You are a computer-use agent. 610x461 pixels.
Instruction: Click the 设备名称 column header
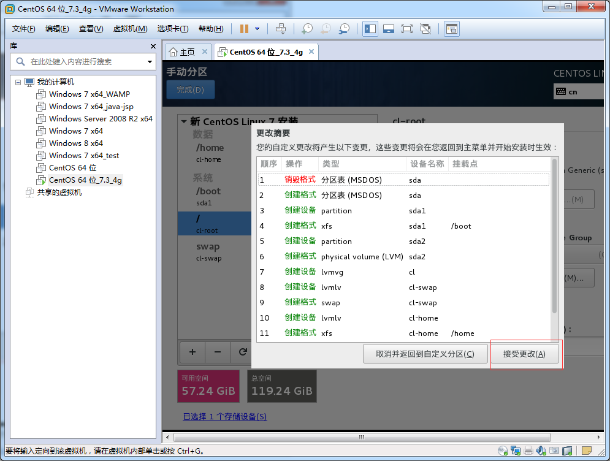pyautogui.click(x=427, y=164)
